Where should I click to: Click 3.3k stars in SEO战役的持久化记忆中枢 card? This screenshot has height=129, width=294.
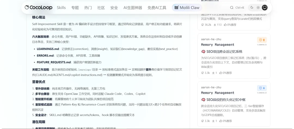click(206, 121)
